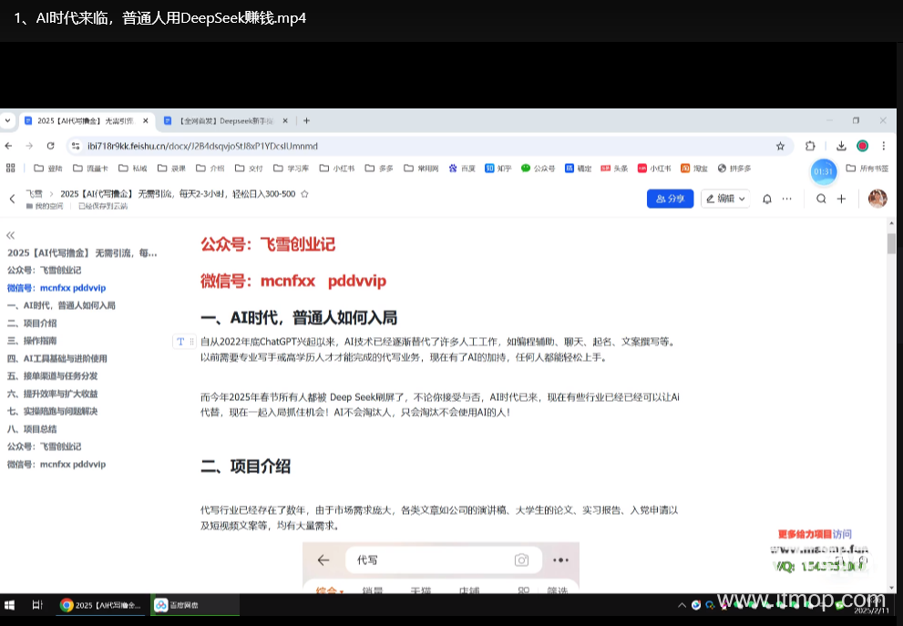This screenshot has width=903, height=626.
Task: Open the Windows Start menu
Action: tap(10, 605)
